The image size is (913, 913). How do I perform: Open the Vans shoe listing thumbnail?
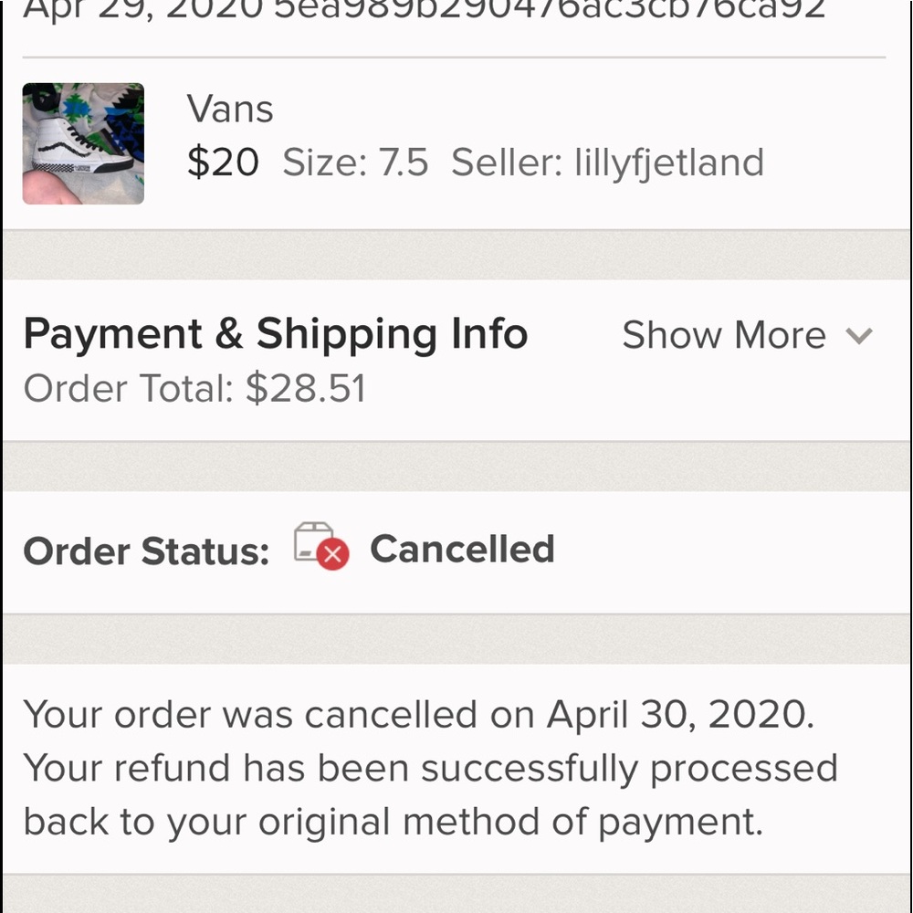point(83,144)
